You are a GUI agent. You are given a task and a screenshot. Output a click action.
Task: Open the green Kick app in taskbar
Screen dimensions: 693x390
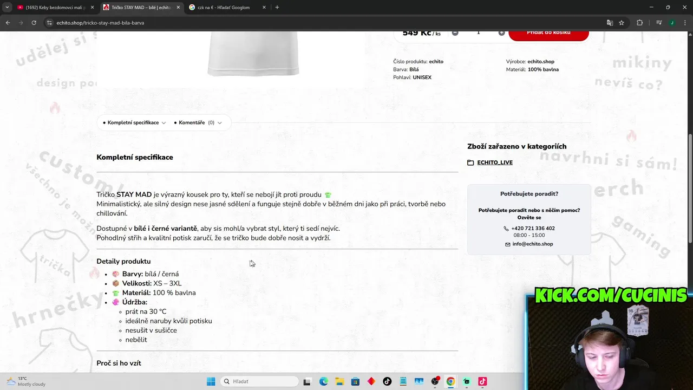(x=467, y=381)
